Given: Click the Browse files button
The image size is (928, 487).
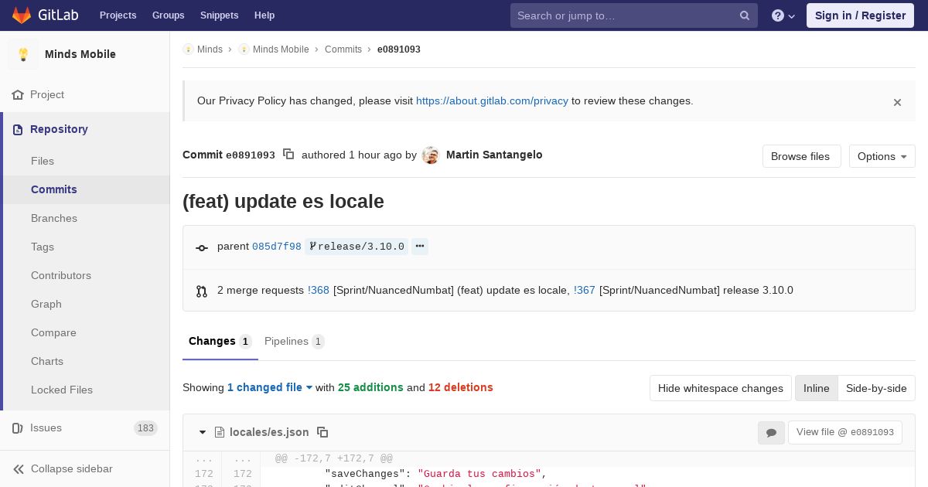Looking at the screenshot, I should click(801, 156).
